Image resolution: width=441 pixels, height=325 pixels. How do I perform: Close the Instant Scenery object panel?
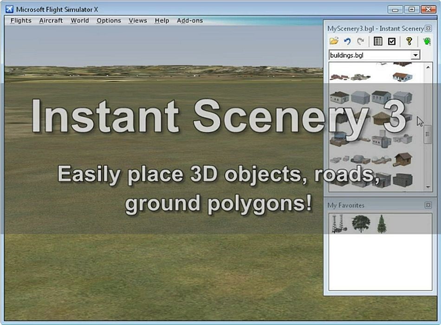click(x=428, y=28)
